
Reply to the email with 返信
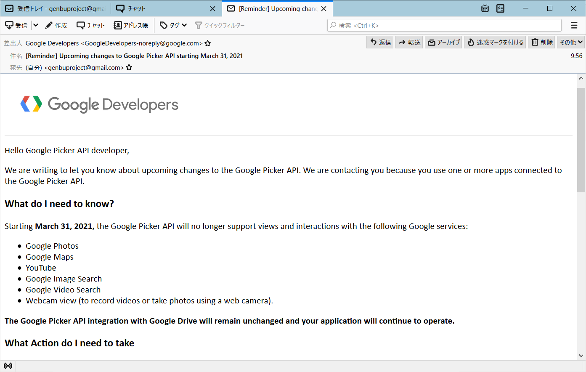click(x=380, y=42)
